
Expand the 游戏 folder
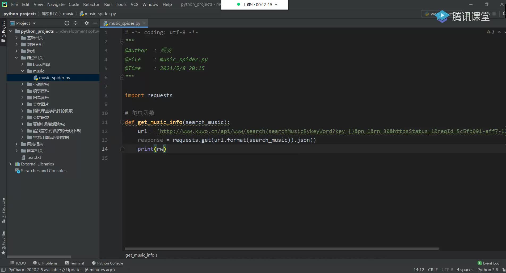pos(16,51)
